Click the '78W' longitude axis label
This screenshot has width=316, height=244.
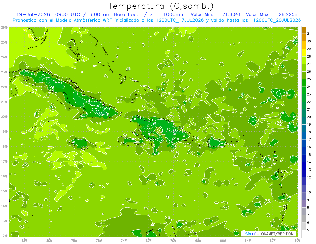coord(74,240)
